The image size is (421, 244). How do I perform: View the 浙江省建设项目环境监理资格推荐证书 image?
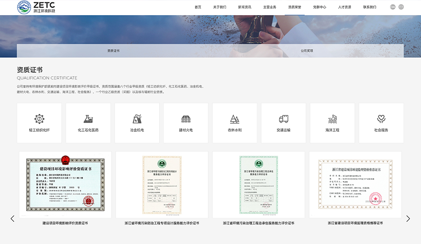click(x=355, y=184)
